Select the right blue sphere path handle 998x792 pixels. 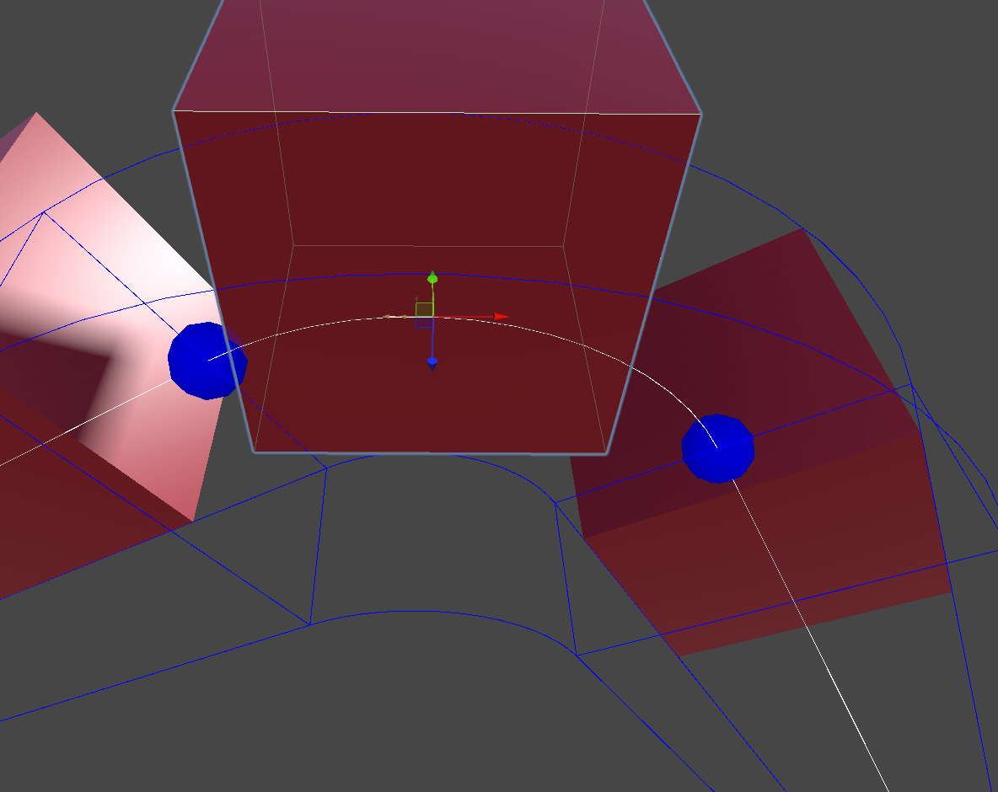point(718,448)
